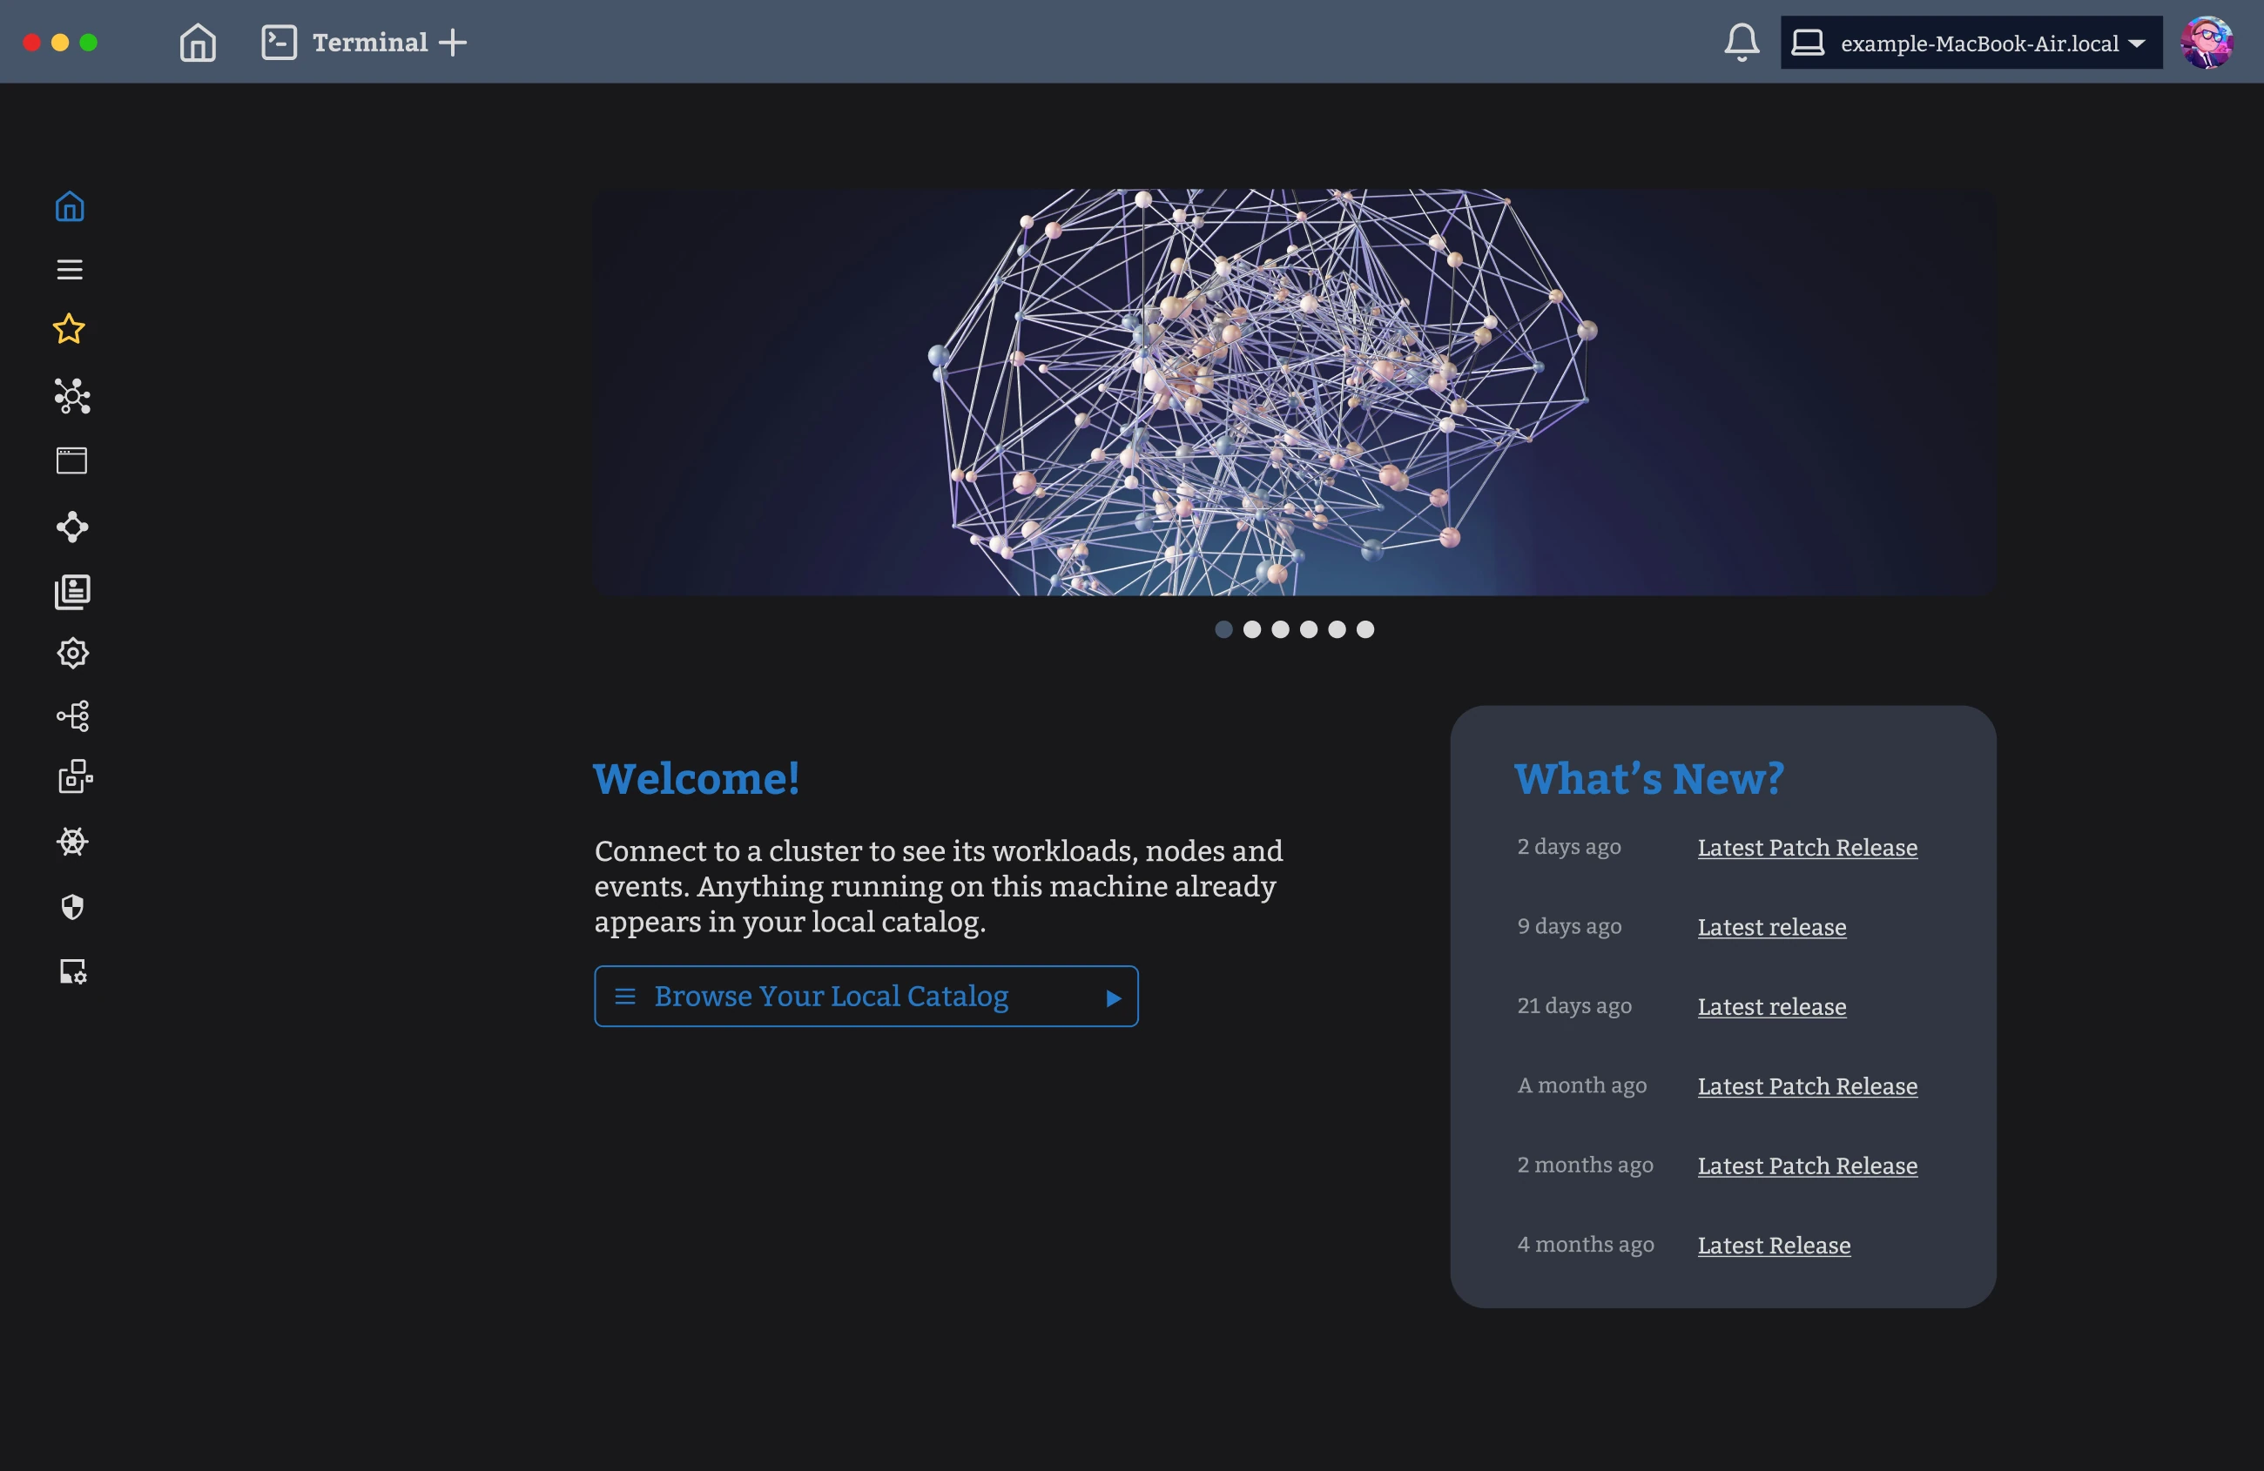Click the network sphere banner image
Viewport: 2264px width, 1471px height.
(x=1295, y=393)
